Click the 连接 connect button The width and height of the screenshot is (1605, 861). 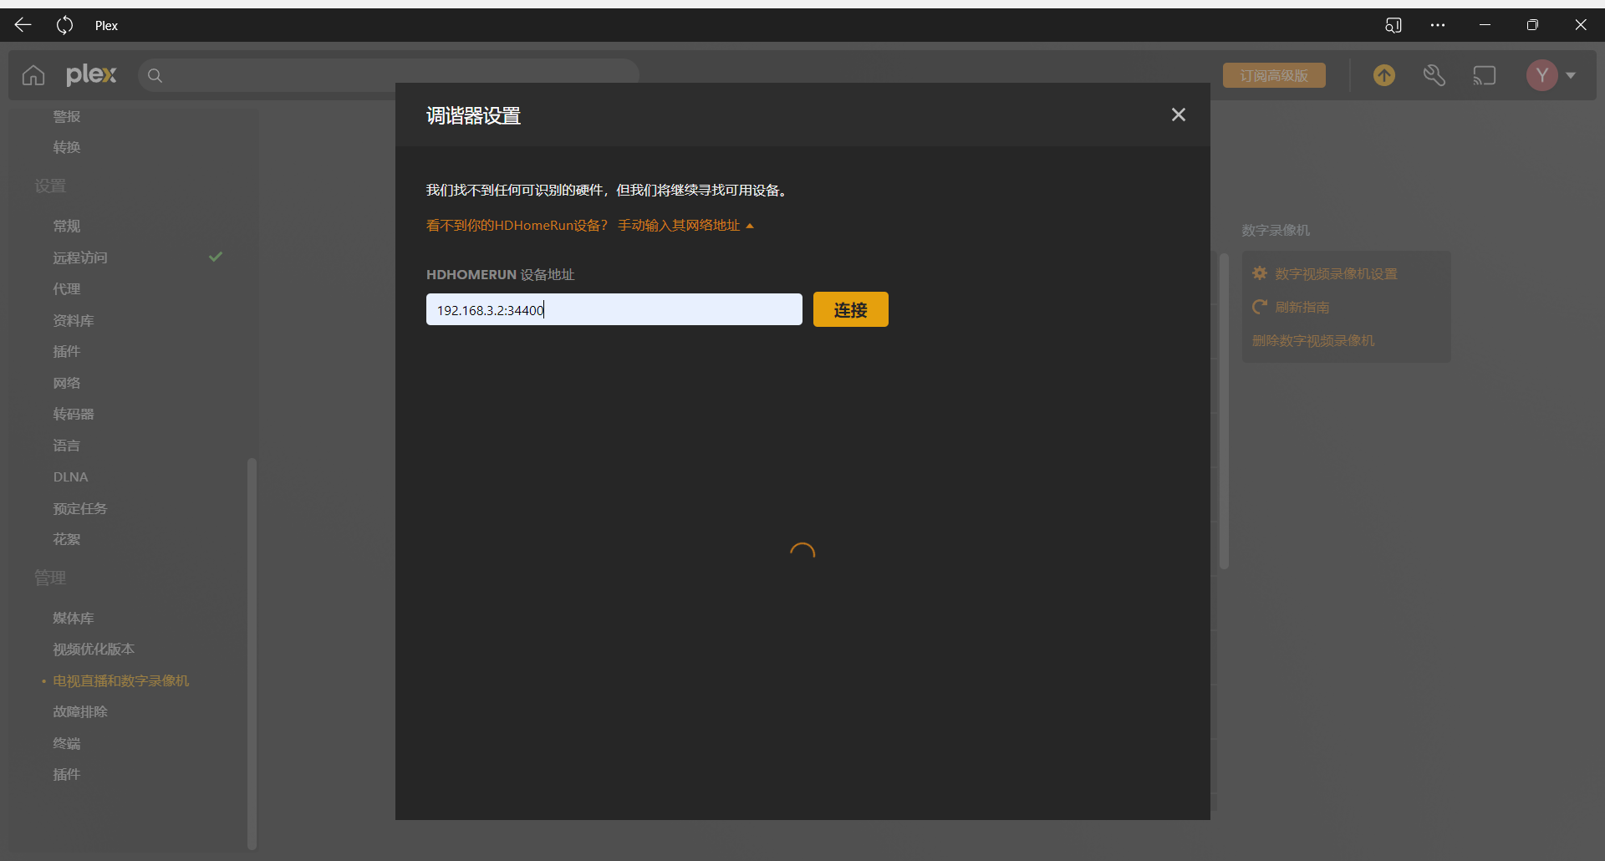[850, 310]
